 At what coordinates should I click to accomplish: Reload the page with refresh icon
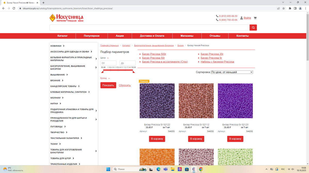click(14, 8)
